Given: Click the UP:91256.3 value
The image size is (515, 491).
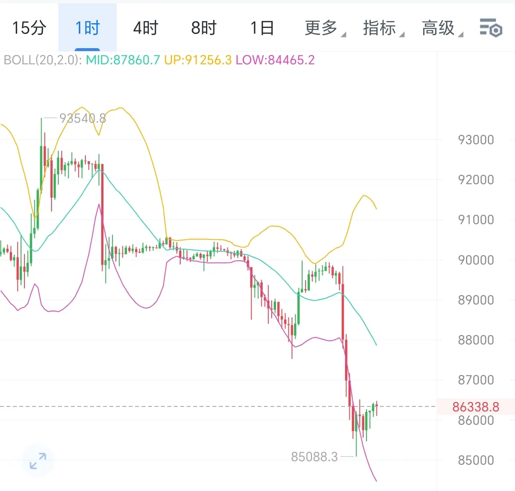Looking at the screenshot, I should pyautogui.click(x=198, y=60).
